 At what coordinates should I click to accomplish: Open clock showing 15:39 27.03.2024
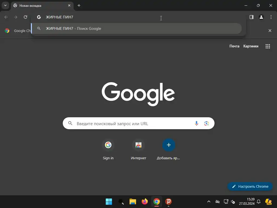pos(247,201)
